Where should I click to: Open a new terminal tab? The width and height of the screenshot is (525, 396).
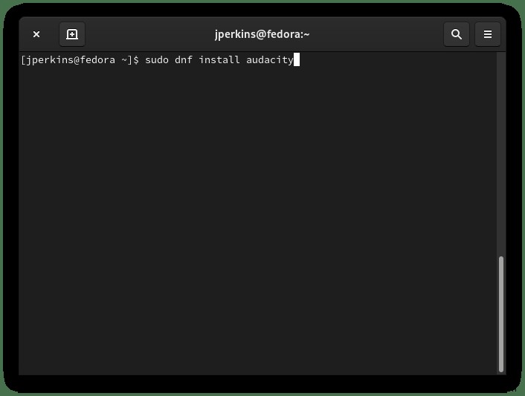(x=72, y=34)
